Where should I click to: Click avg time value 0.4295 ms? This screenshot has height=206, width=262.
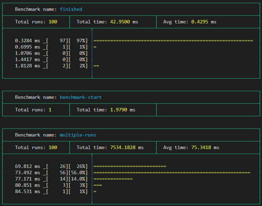[204, 22]
